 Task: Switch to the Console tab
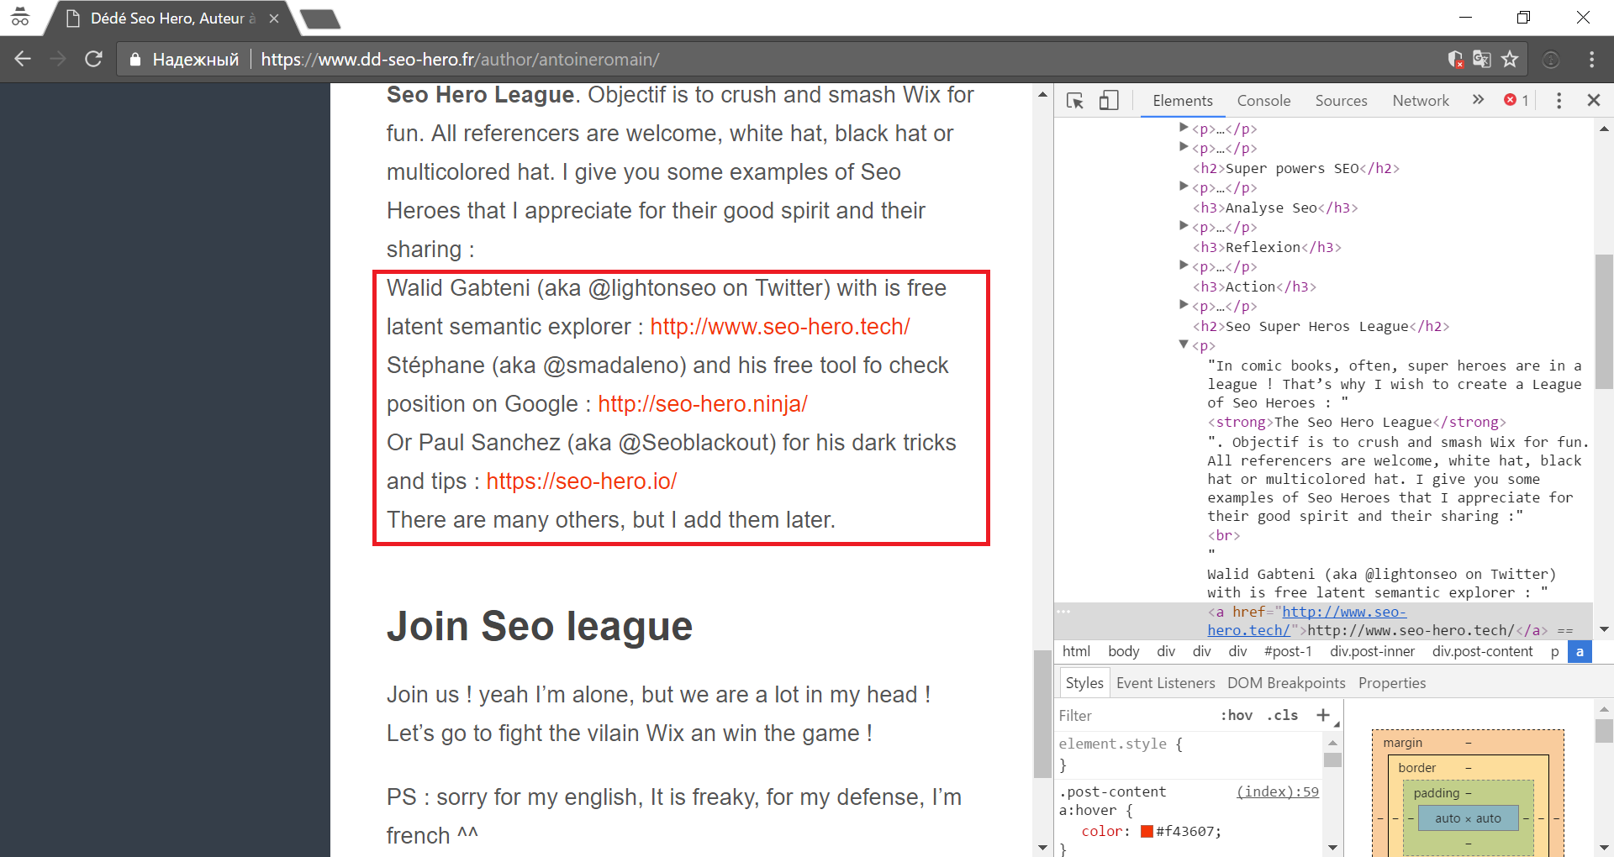point(1263,100)
